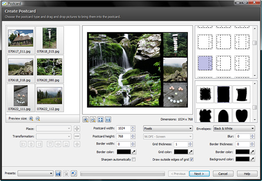Align picture to the right
Screen dimensions: 262x181
39,144
